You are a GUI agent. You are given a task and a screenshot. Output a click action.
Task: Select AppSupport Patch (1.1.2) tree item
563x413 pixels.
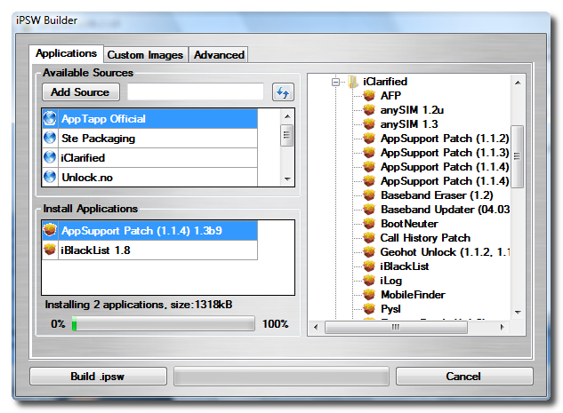pyautogui.click(x=445, y=139)
